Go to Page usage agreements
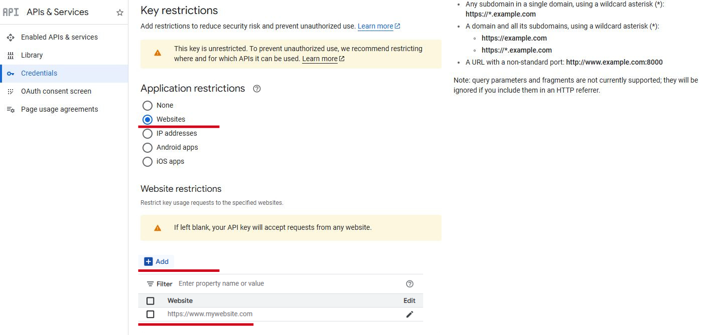This screenshot has height=335, width=717. 59,109
